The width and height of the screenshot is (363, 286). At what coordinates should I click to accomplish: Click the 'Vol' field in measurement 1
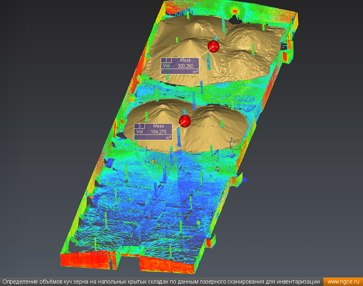tap(166, 66)
